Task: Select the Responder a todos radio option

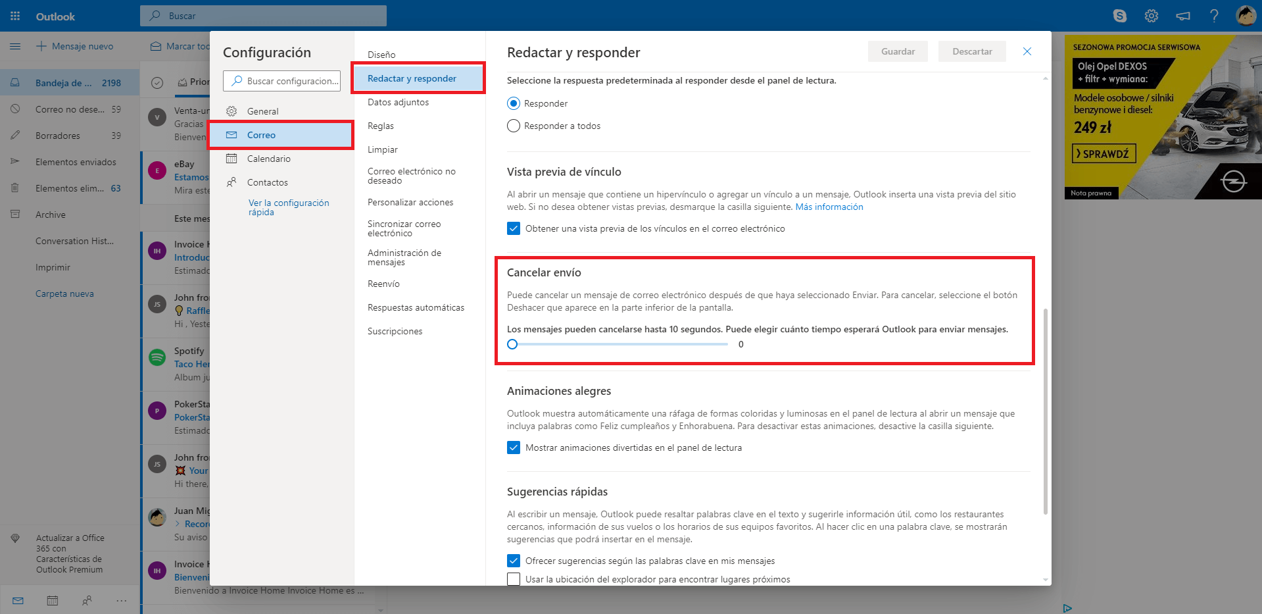Action: coord(514,126)
